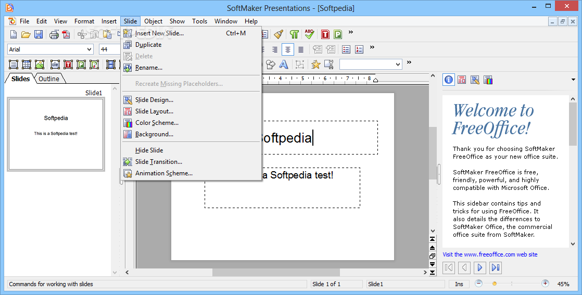Insert a picture frame with the landscape icon
582x295 pixels.
coord(40,65)
